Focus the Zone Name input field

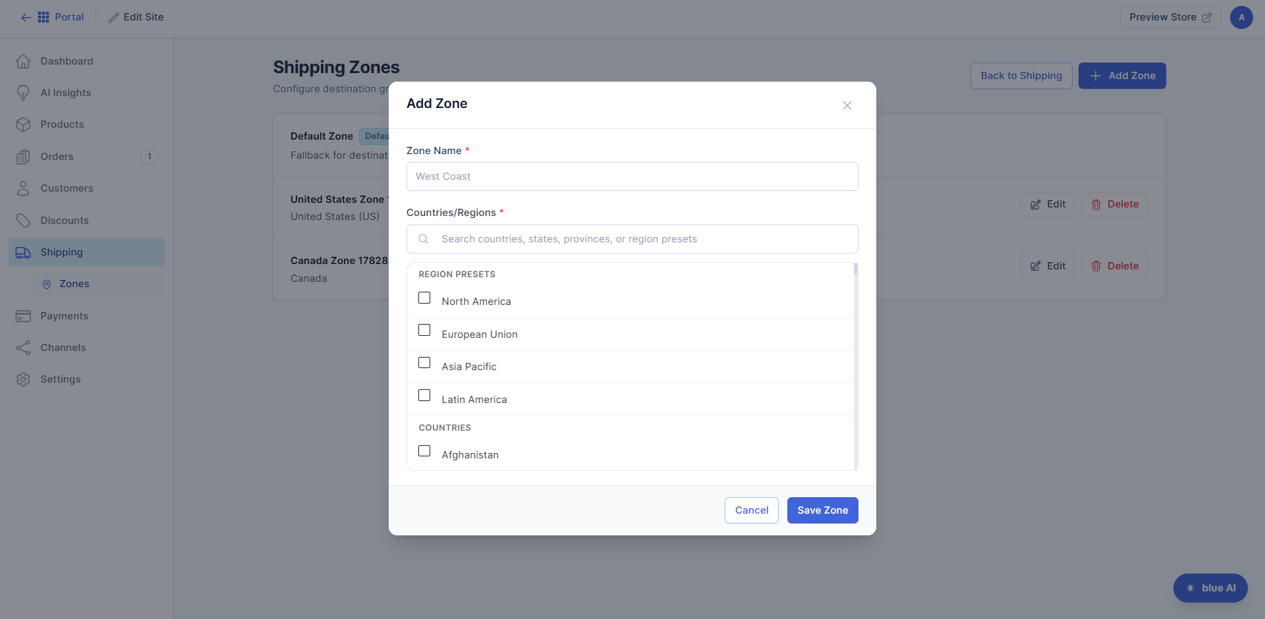point(632,176)
